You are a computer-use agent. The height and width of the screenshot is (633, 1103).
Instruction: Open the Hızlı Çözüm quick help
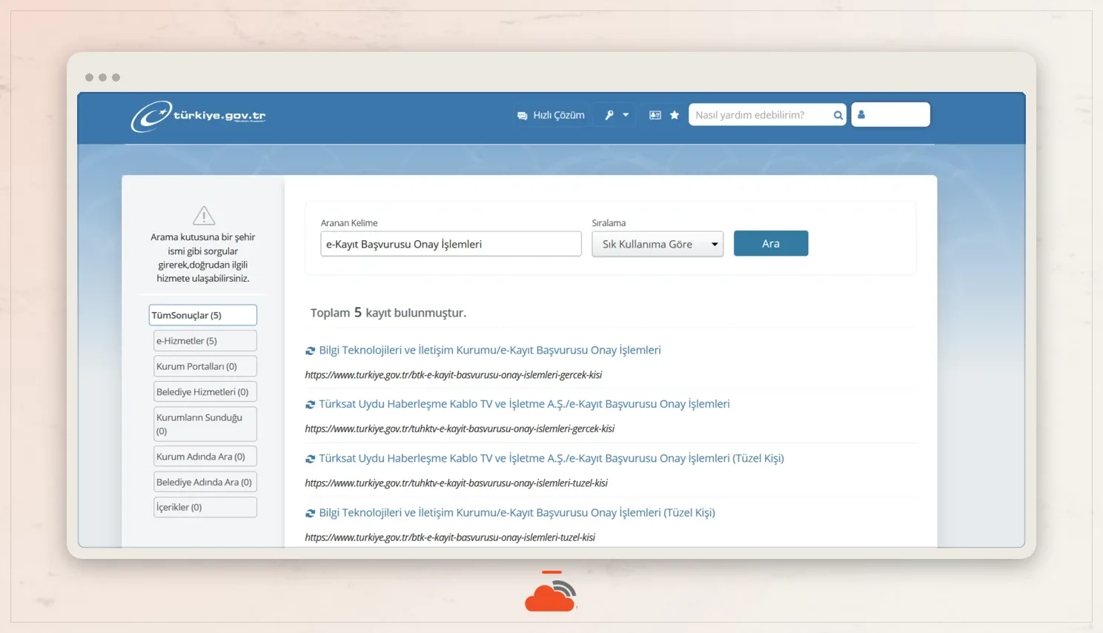click(x=551, y=115)
